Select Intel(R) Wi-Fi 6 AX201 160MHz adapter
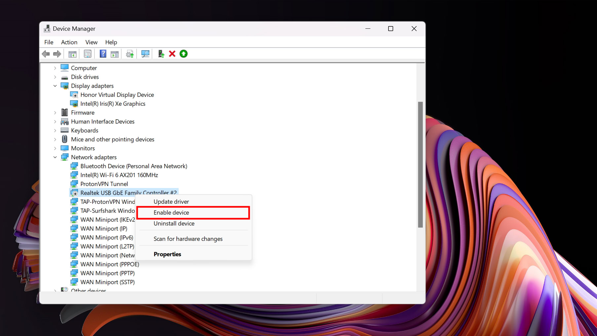Image resolution: width=597 pixels, height=336 pixels. pyautogui.click(x=119, y=175)
